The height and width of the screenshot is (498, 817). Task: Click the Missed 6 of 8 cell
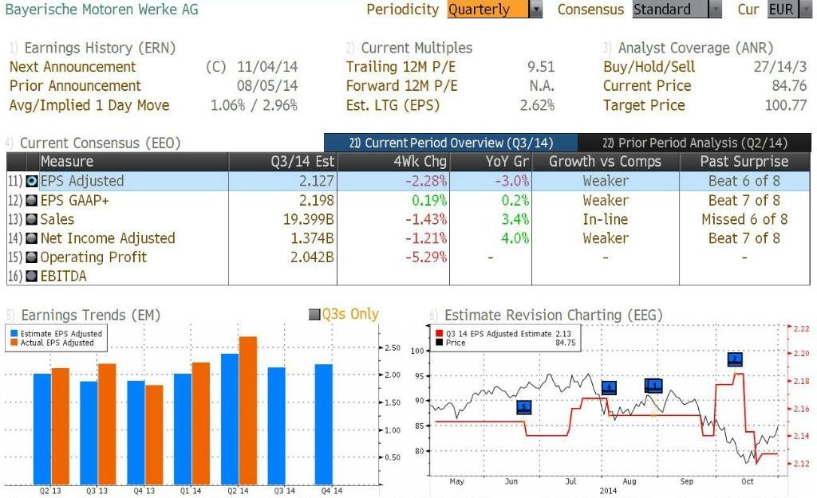click(x=744, y=220)
